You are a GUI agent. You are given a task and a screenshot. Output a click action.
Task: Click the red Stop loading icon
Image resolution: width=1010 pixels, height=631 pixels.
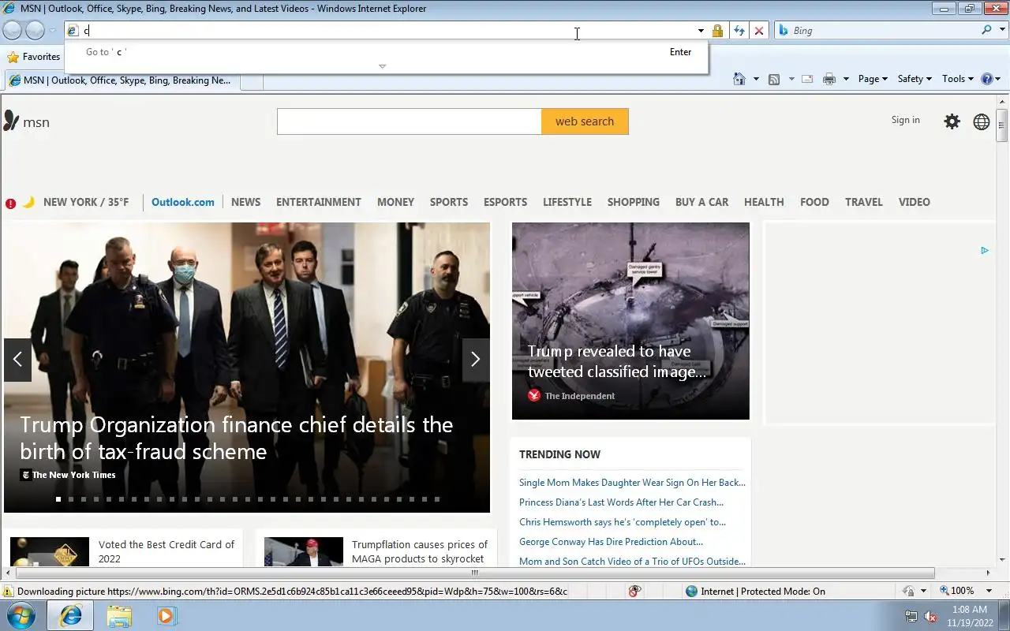pyautogui.click(x=759, y=31)
